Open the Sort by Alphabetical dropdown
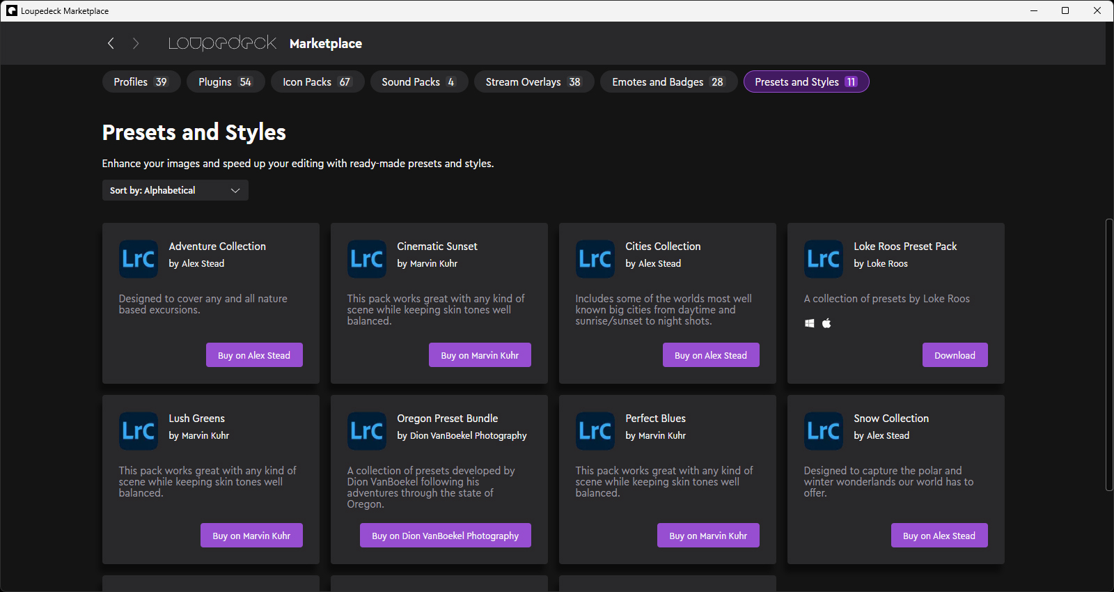Image resolution: width=1114 pixels, height=592 pixels. click(175, 190)
